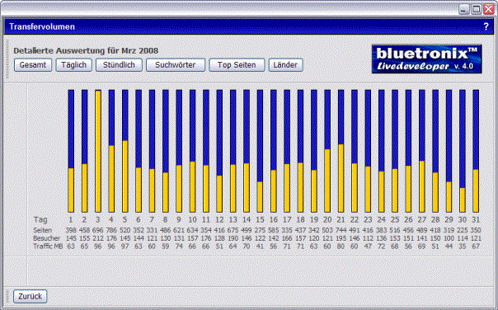
Task: Go back with the Zurück button
Action: click(x=31, y=296)
